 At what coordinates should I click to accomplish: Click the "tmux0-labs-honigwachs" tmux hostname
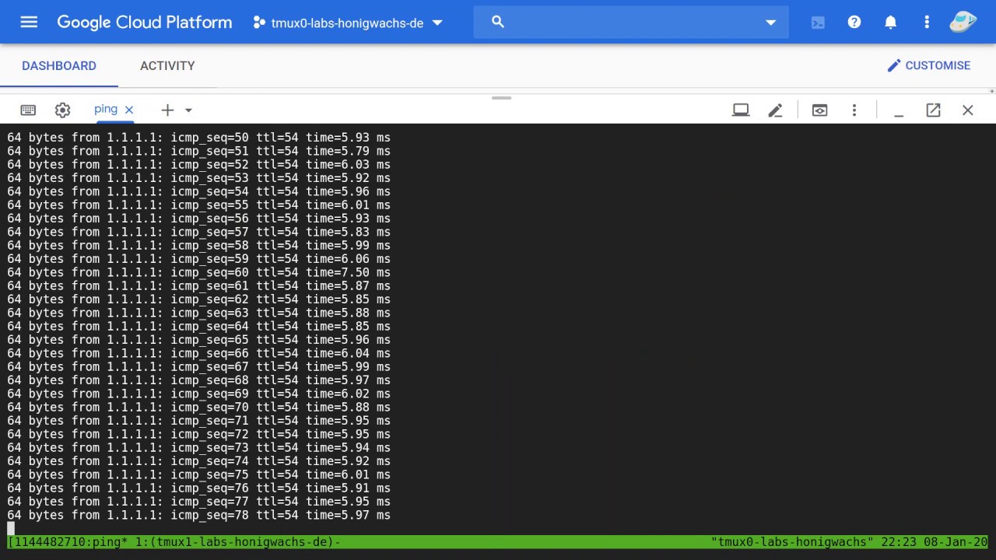click(x=793, y=542)
